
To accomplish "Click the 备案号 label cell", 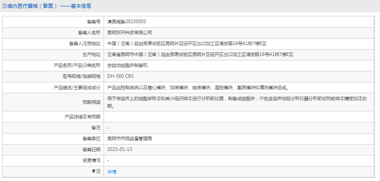I will (x=53, y=22).
